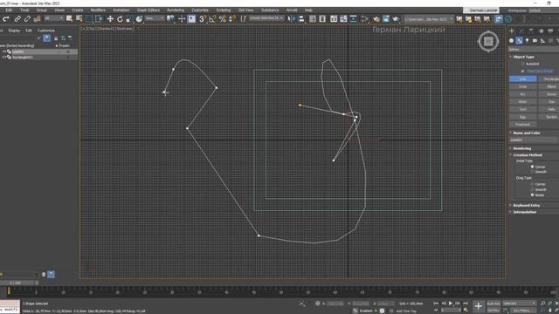Set Initial Type to Smooth
This screenshot has width=559, height=314.
pyautogui.click(x=532, y=172)
